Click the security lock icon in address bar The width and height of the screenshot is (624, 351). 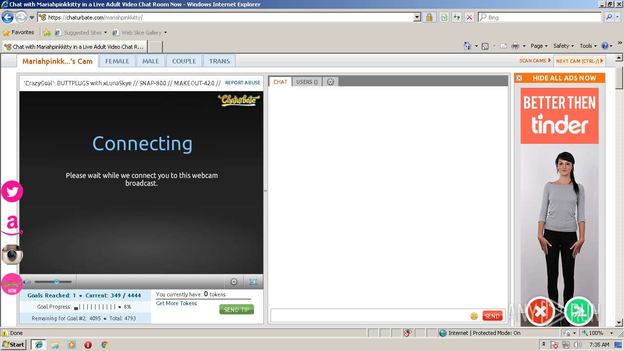click(x=429, y=18)
